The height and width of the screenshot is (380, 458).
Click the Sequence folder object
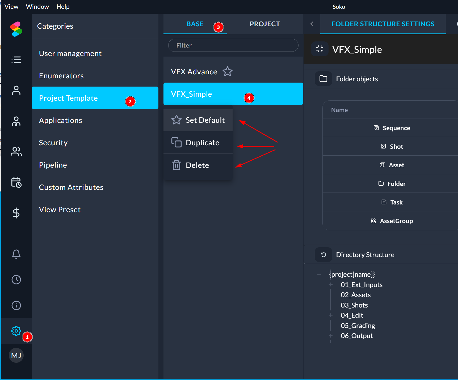[x=390, y=128]
